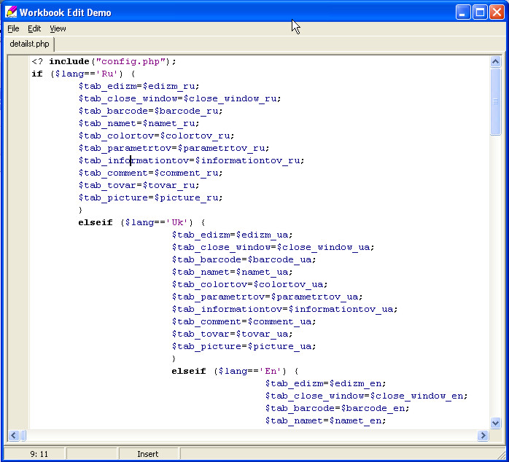Close the Workbook Edit Demo window
This screenshot has height=462, width=509.
tap(497, 12)
